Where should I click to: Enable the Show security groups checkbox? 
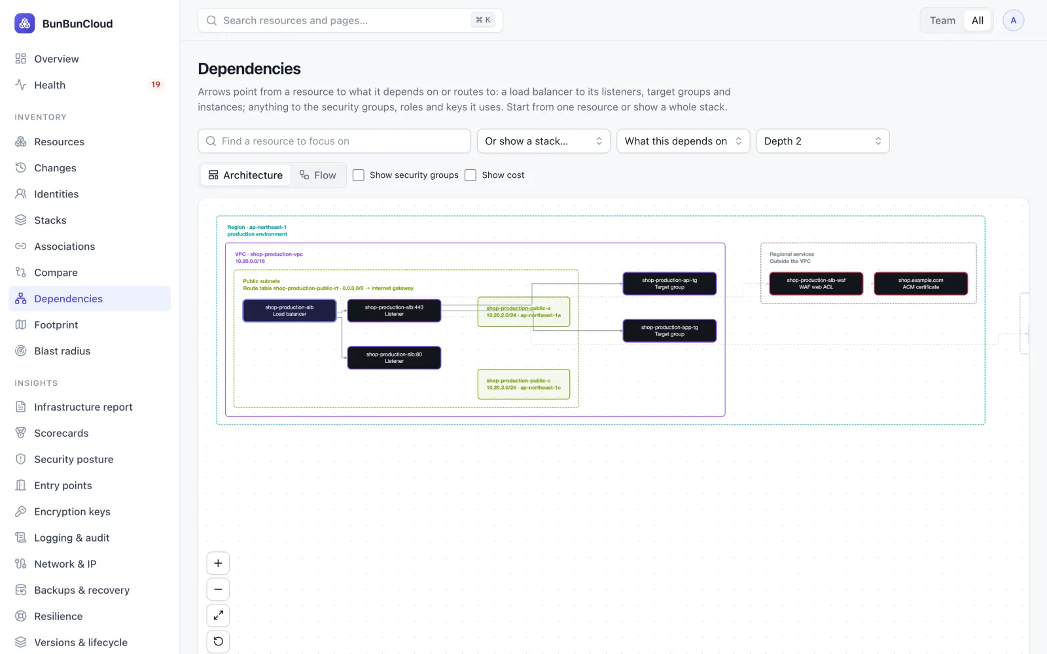point(359,175)
